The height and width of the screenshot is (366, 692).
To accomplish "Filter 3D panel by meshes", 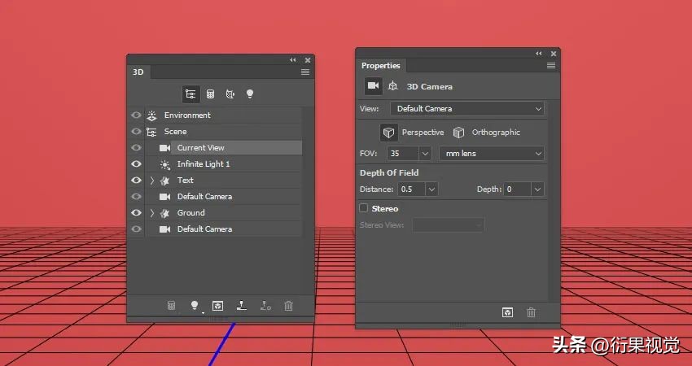I will pos(211,94).
